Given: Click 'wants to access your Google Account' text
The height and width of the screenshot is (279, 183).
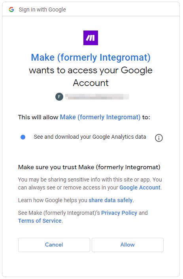Looking at the screenshot, I should click(91, 76).
